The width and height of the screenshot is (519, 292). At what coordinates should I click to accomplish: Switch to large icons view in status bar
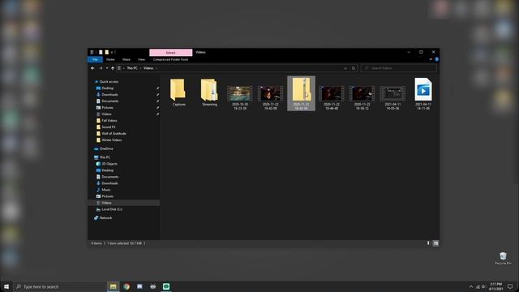click(435, 243)
